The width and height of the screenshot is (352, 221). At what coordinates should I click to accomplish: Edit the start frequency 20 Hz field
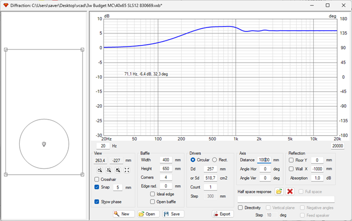point(103,146)
